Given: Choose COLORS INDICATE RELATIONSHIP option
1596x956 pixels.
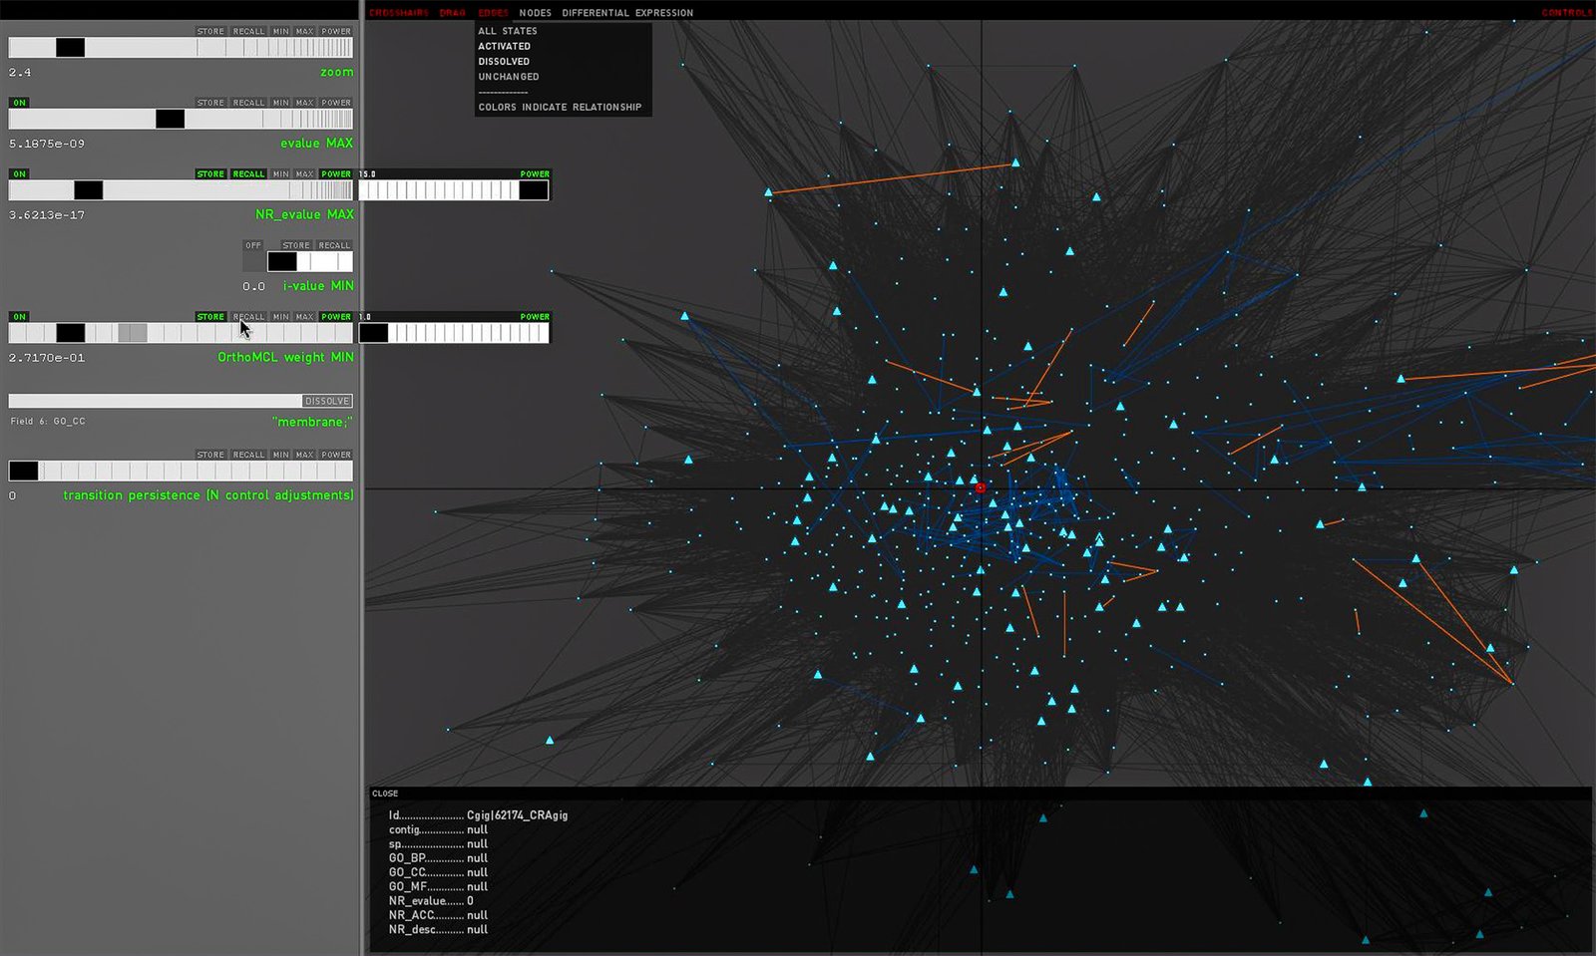Looking at the screenshot, I should [560, 107].
